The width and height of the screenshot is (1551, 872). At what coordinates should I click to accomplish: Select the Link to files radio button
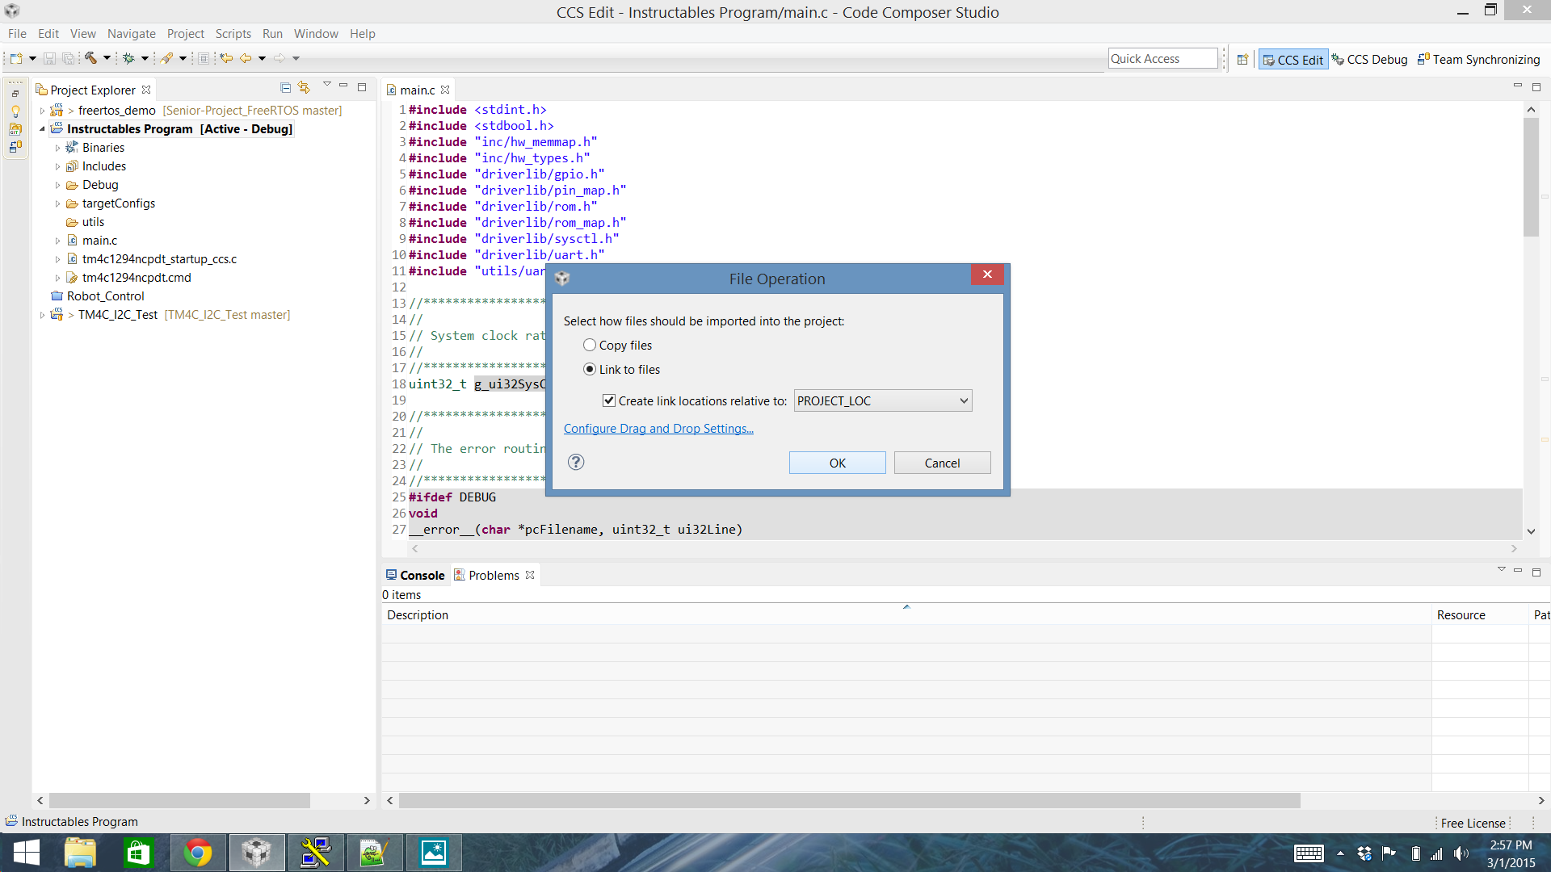pyautogui.click(x=591, y=369)
